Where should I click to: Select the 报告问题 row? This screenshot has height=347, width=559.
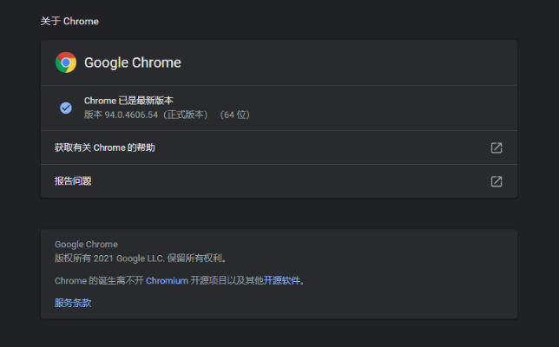pos(73,181)
